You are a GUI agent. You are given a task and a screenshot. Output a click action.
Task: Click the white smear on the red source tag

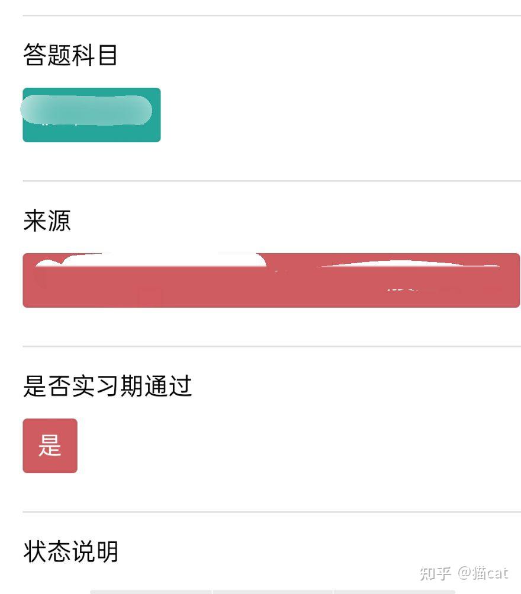point(152,260)
